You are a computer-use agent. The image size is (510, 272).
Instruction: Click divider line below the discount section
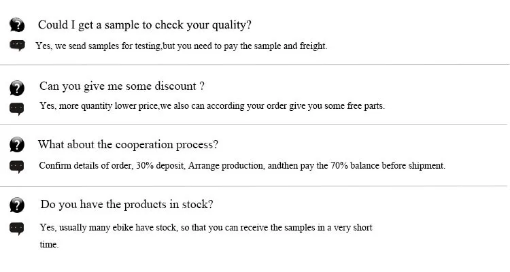(254, 124)
